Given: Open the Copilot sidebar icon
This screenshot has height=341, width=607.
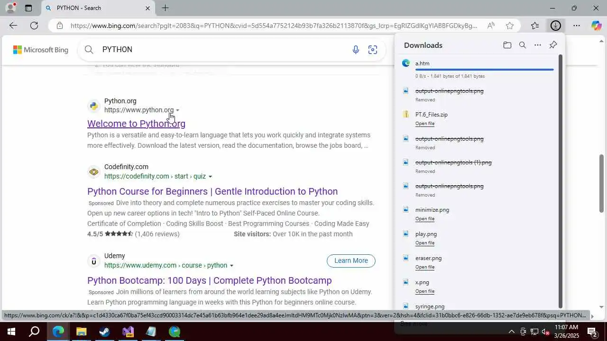Looking at the screenshot, I should (596, 26).
